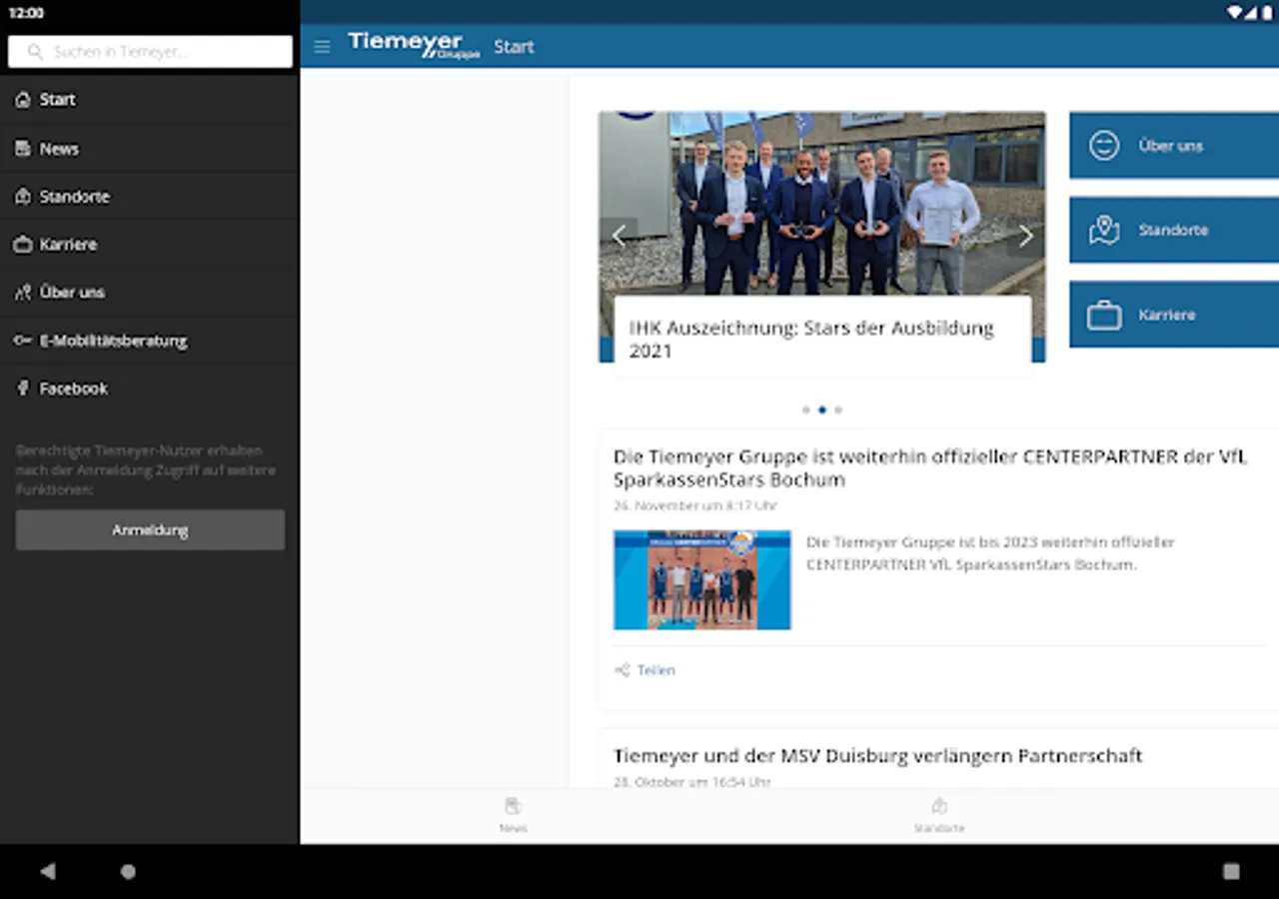The width and height of the screenshot is (1279, 899).
Task: Open E-Mobilitätsberatung menu entry
Action: click(x=150, y=341)
